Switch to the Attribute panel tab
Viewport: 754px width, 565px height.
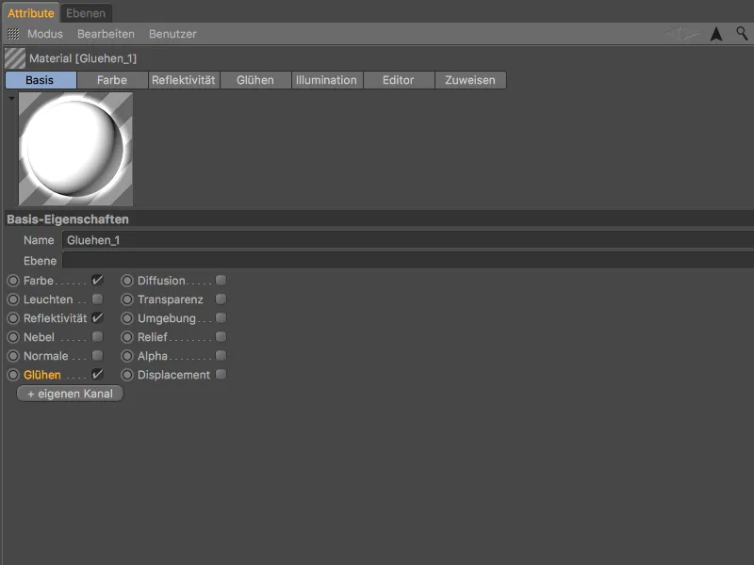31,13
